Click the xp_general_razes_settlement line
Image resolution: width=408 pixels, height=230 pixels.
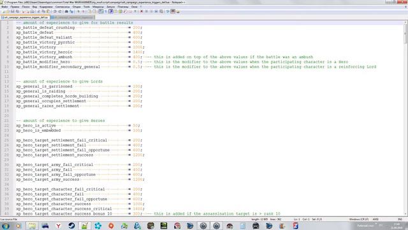pos(79,106)
